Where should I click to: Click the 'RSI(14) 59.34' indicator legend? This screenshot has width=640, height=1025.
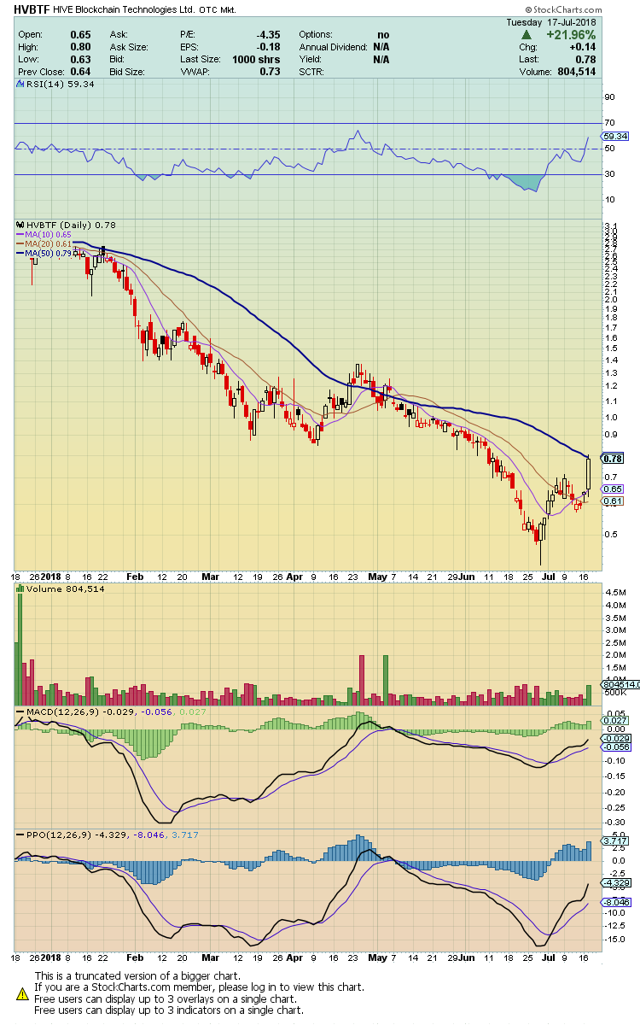pos(60,85)
